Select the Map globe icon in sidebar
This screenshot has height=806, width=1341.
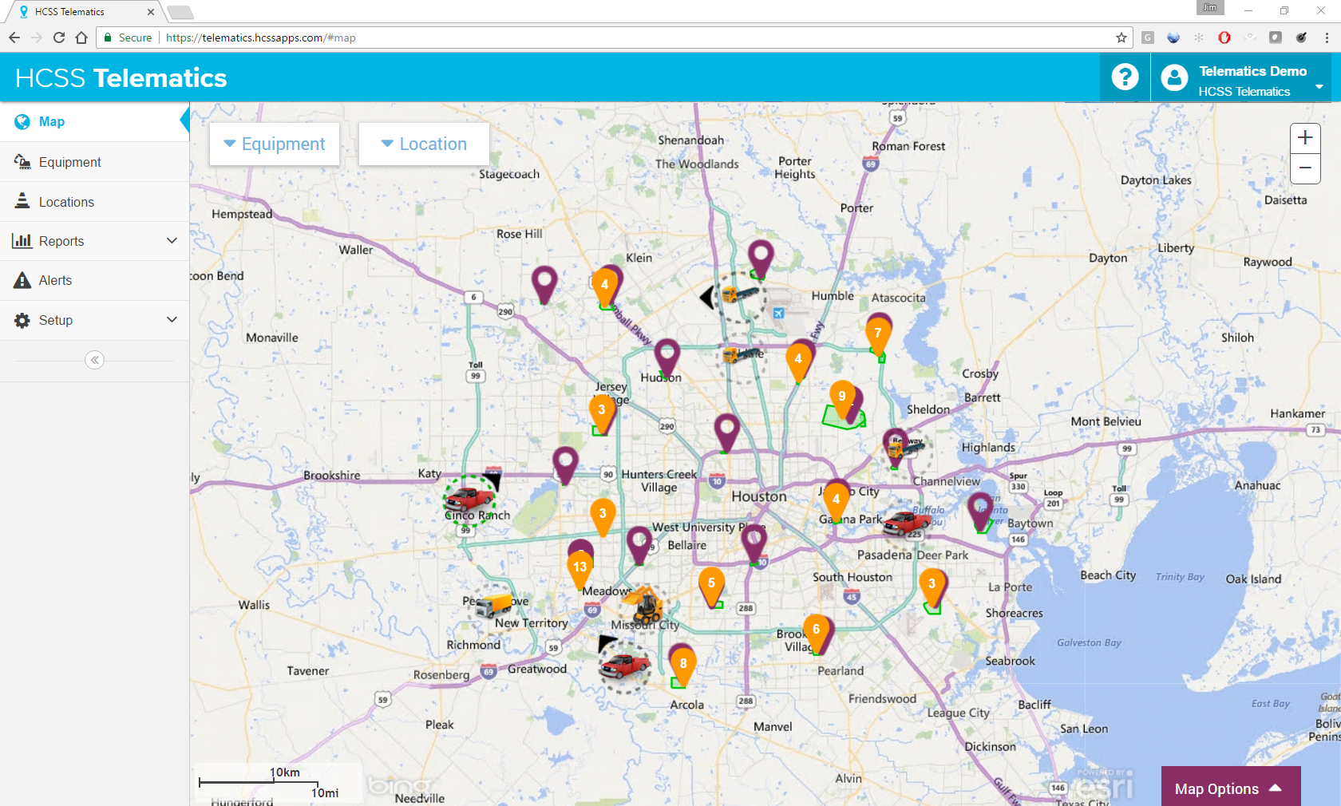22,121
